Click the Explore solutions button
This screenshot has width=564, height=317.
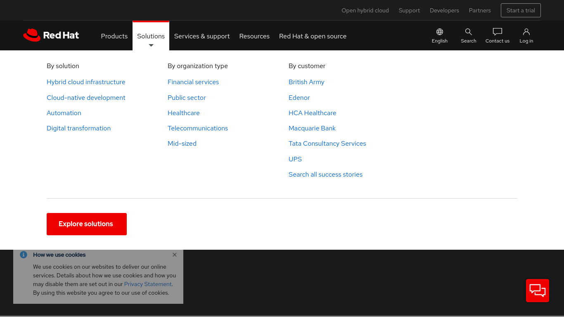(x=87, y=224)
